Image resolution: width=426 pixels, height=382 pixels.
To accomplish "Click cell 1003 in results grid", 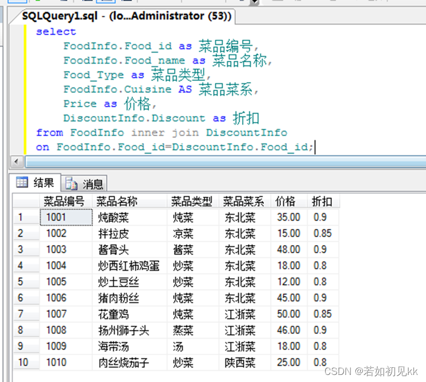I will (66, 249).
